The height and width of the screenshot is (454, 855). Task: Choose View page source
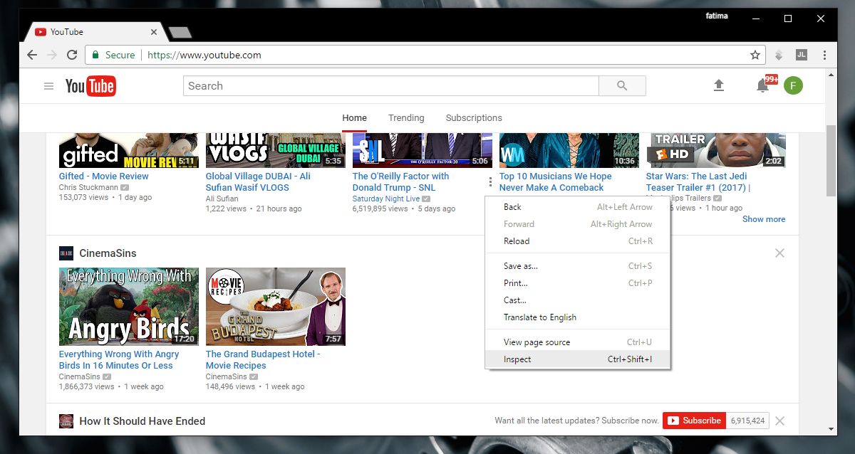coord(577,342)
